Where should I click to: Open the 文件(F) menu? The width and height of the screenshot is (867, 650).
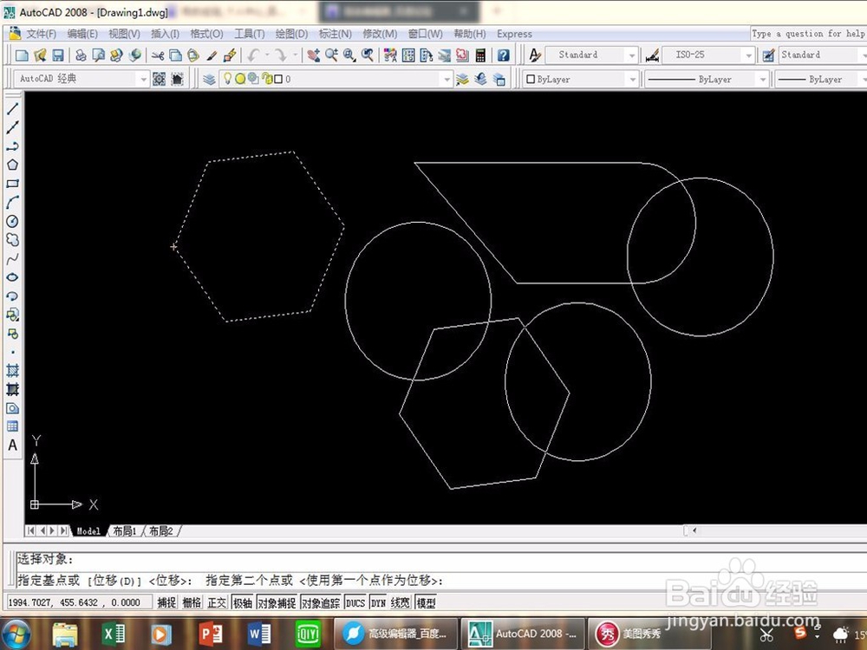[42, 34]
